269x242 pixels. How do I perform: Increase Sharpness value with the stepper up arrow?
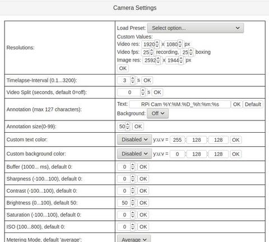click(x=133, y=177)
